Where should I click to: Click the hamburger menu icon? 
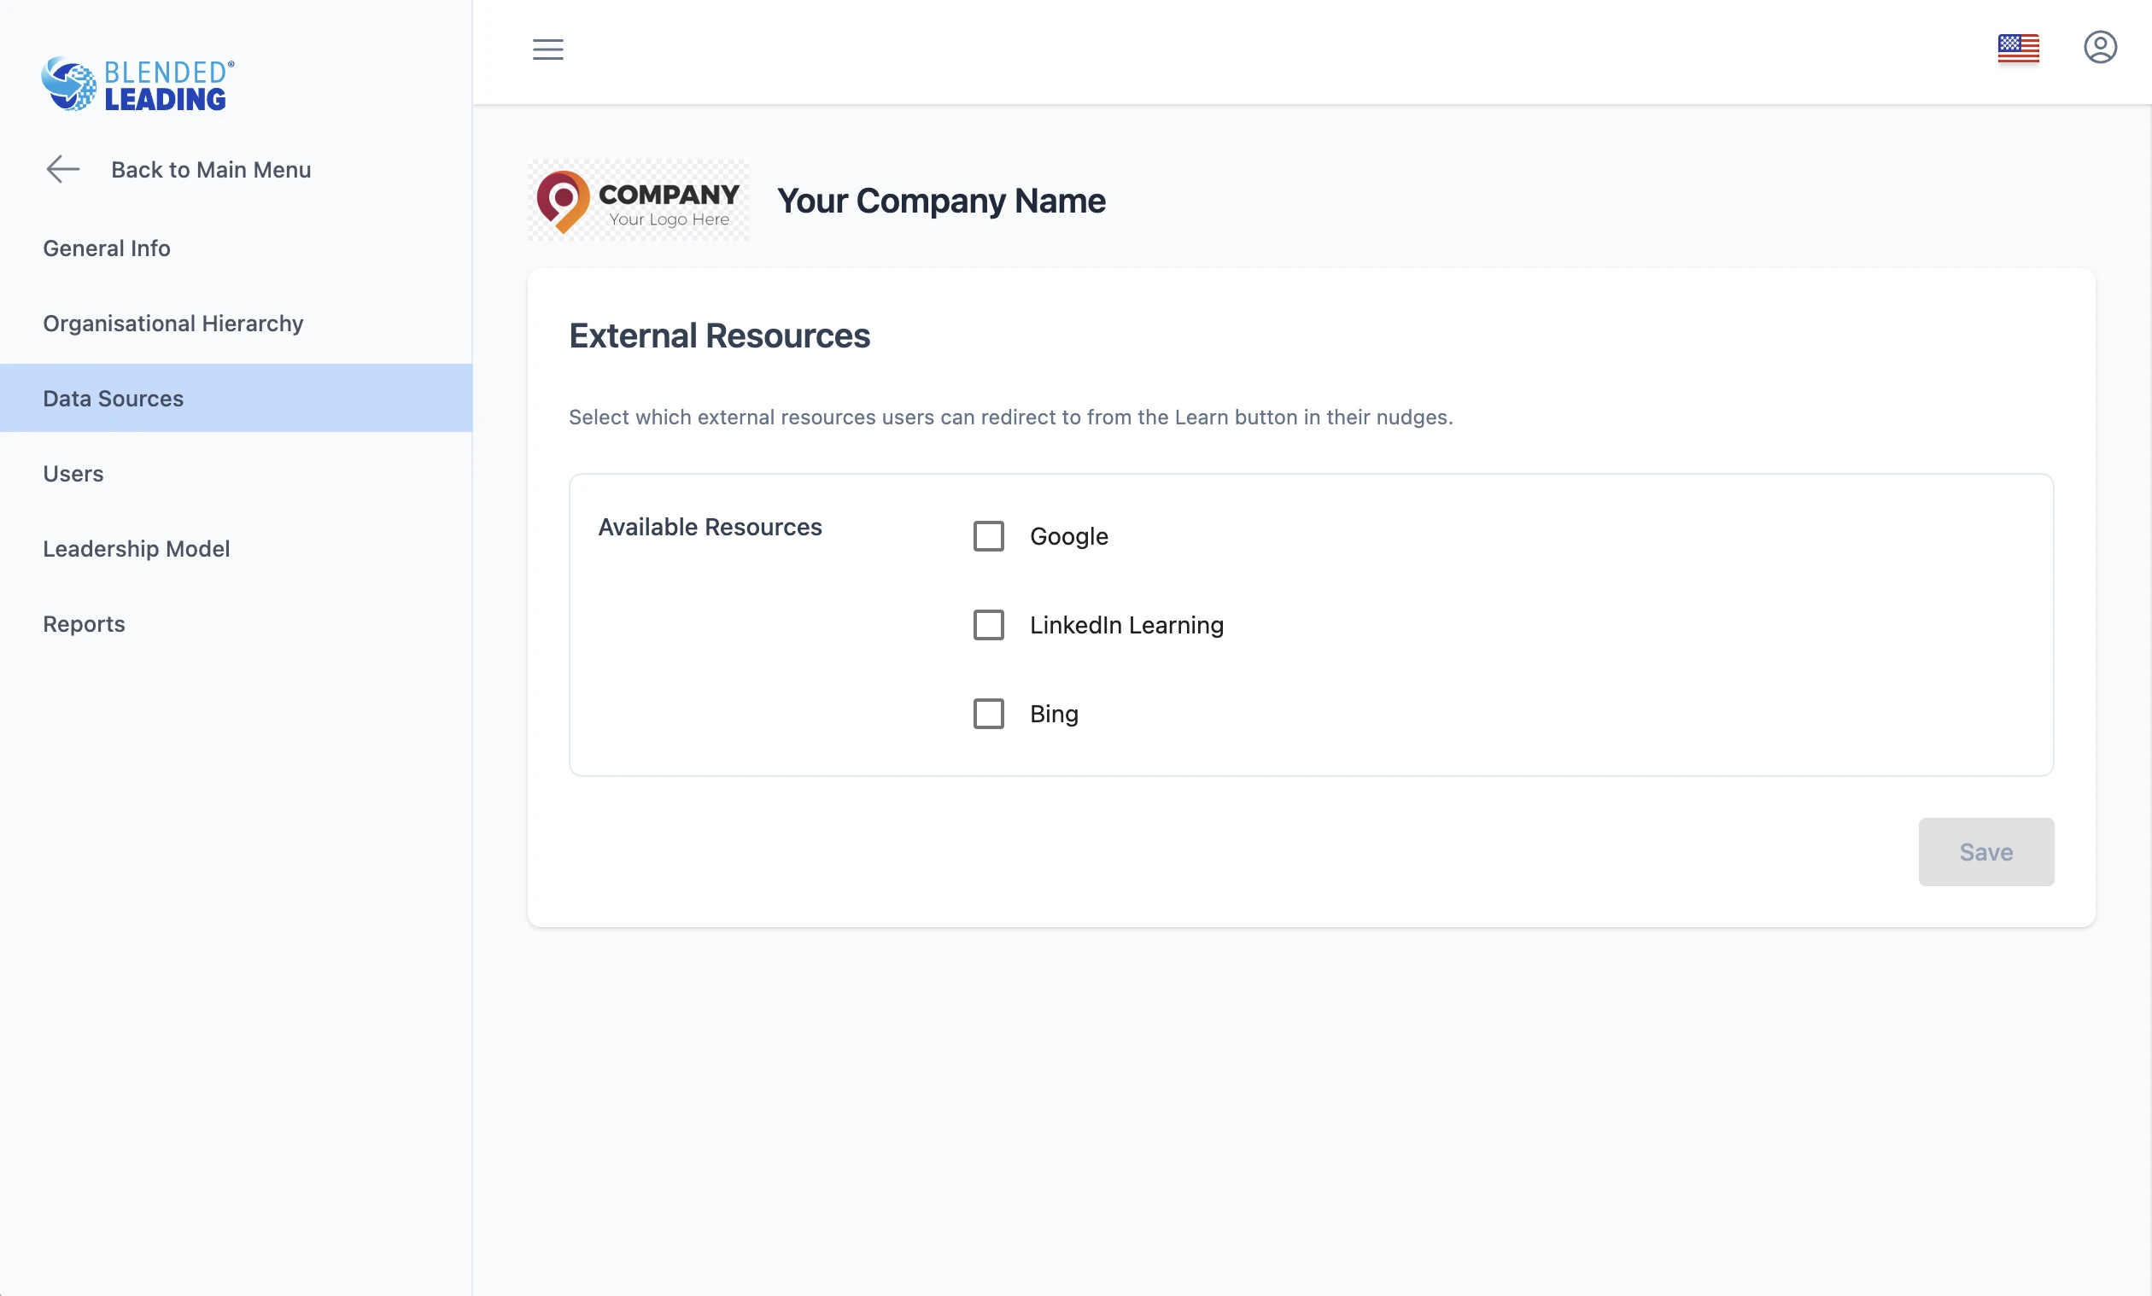tap(547, 49)
